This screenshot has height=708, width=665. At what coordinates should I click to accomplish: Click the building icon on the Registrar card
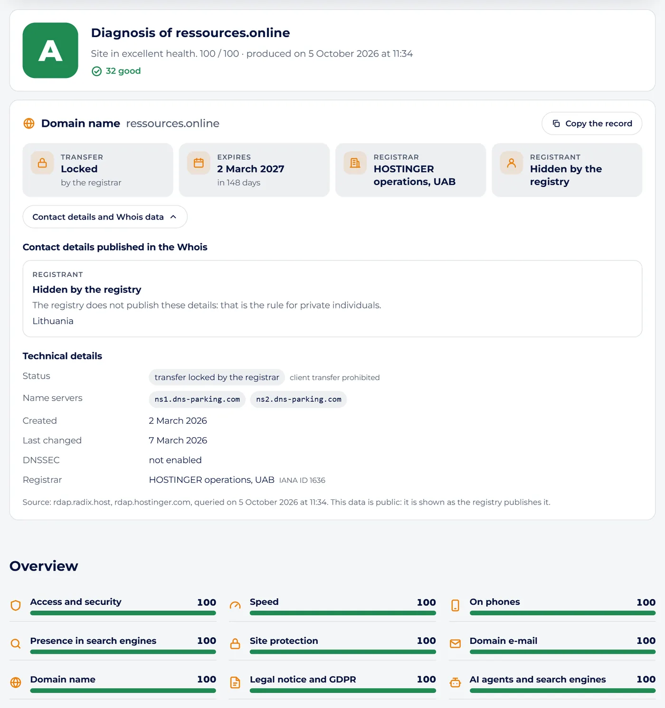point(355,163)
